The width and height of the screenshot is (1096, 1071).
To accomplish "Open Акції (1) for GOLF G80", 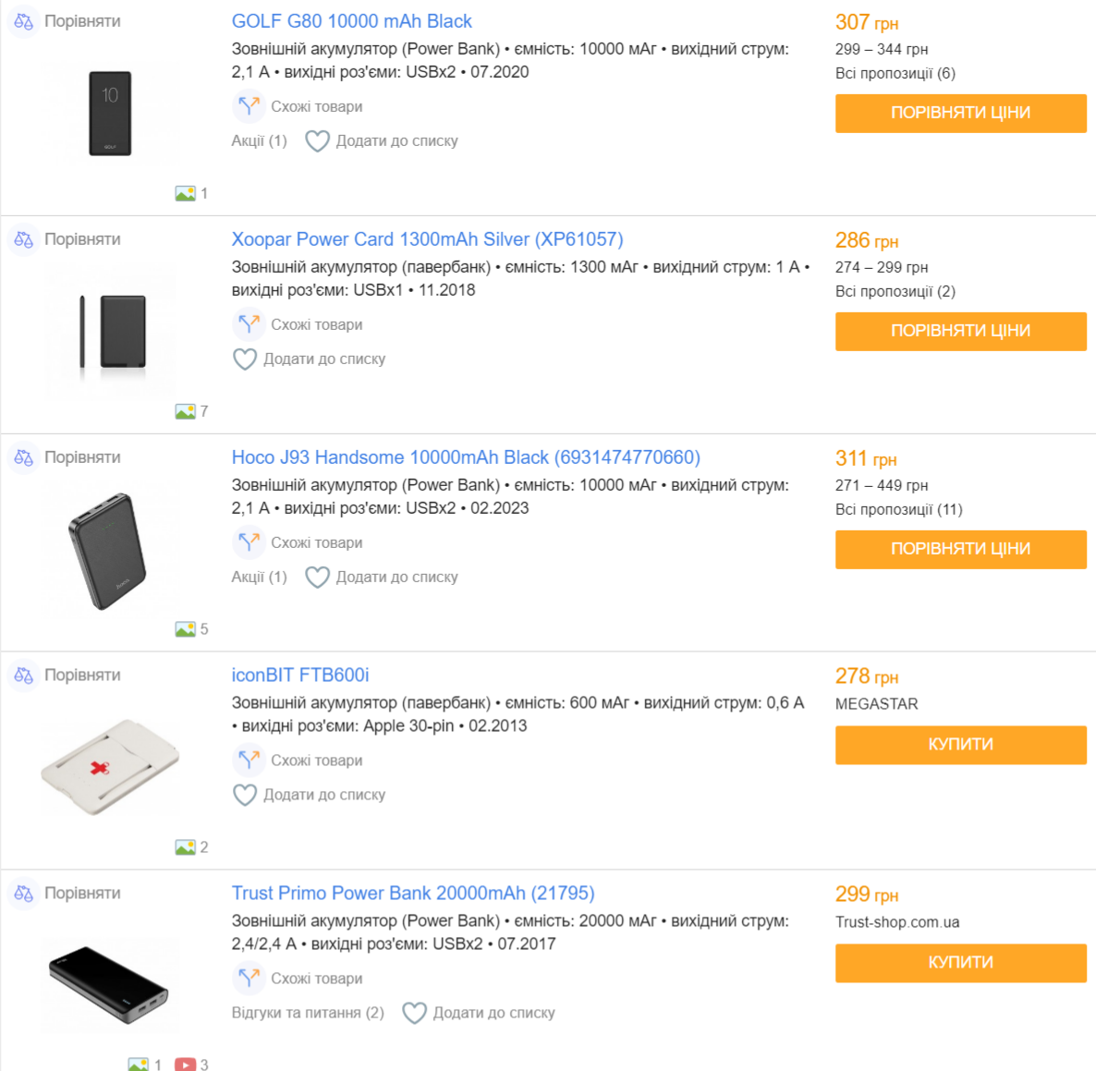I will (x=259, y=140).
